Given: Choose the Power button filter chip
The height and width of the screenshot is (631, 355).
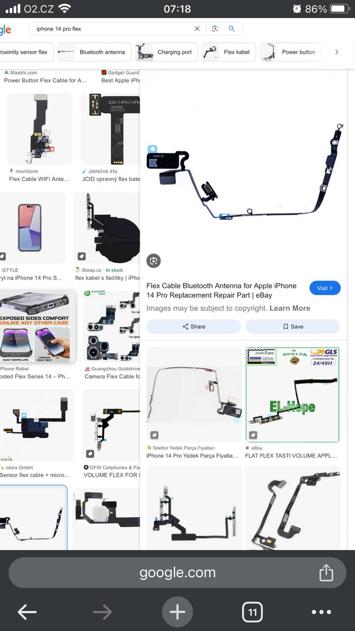Looking at the screenshot, I should [291, 52].
